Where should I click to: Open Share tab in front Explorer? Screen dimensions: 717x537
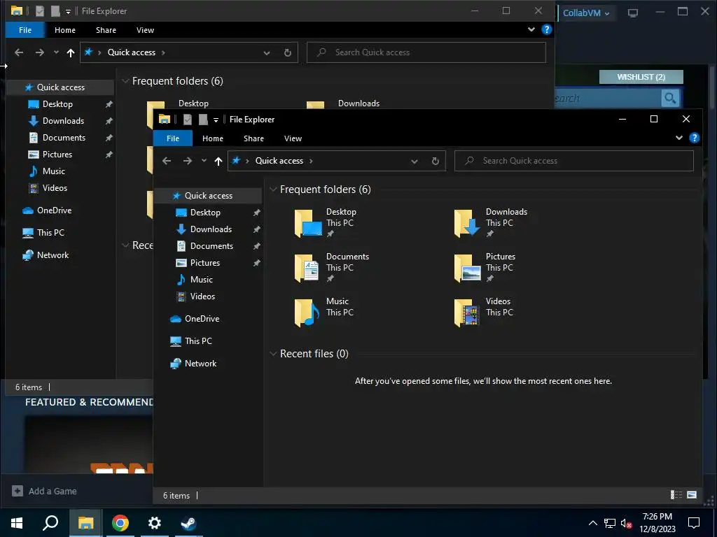[253, 138]
